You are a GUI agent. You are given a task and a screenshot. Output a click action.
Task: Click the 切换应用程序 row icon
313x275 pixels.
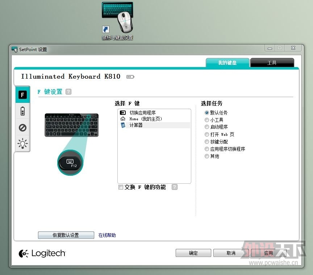(123, 113)
